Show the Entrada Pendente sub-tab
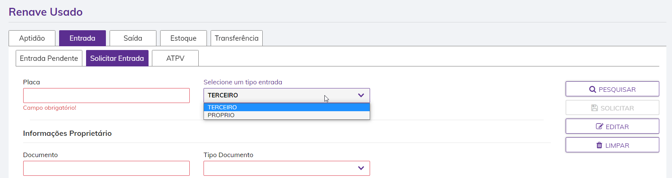Screen dimensions: 672x178 49,59
